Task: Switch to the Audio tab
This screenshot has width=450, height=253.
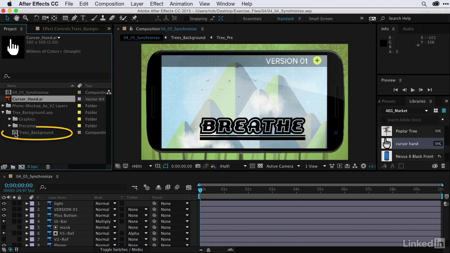Action: click(x=408, y=29)
